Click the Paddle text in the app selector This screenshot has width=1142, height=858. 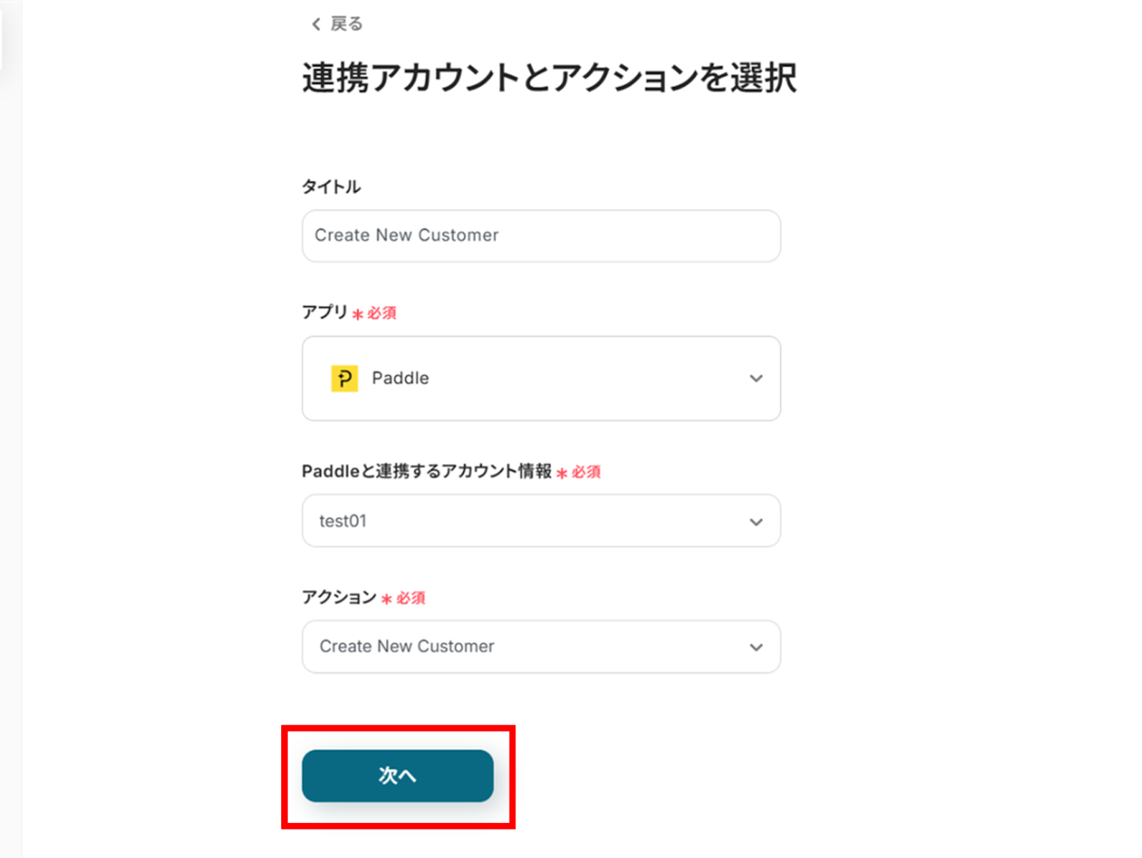[x=400, y=378]
